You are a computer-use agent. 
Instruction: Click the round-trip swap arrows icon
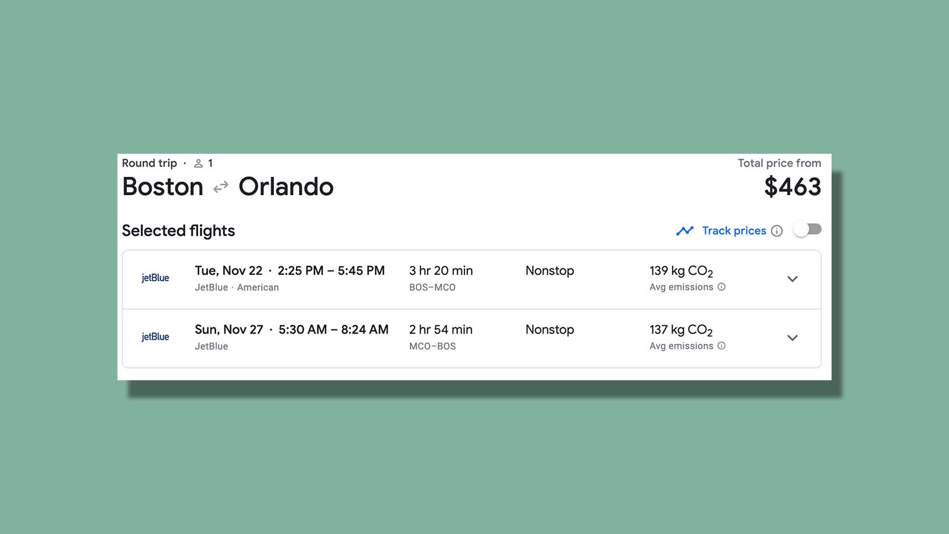point(221,187)
